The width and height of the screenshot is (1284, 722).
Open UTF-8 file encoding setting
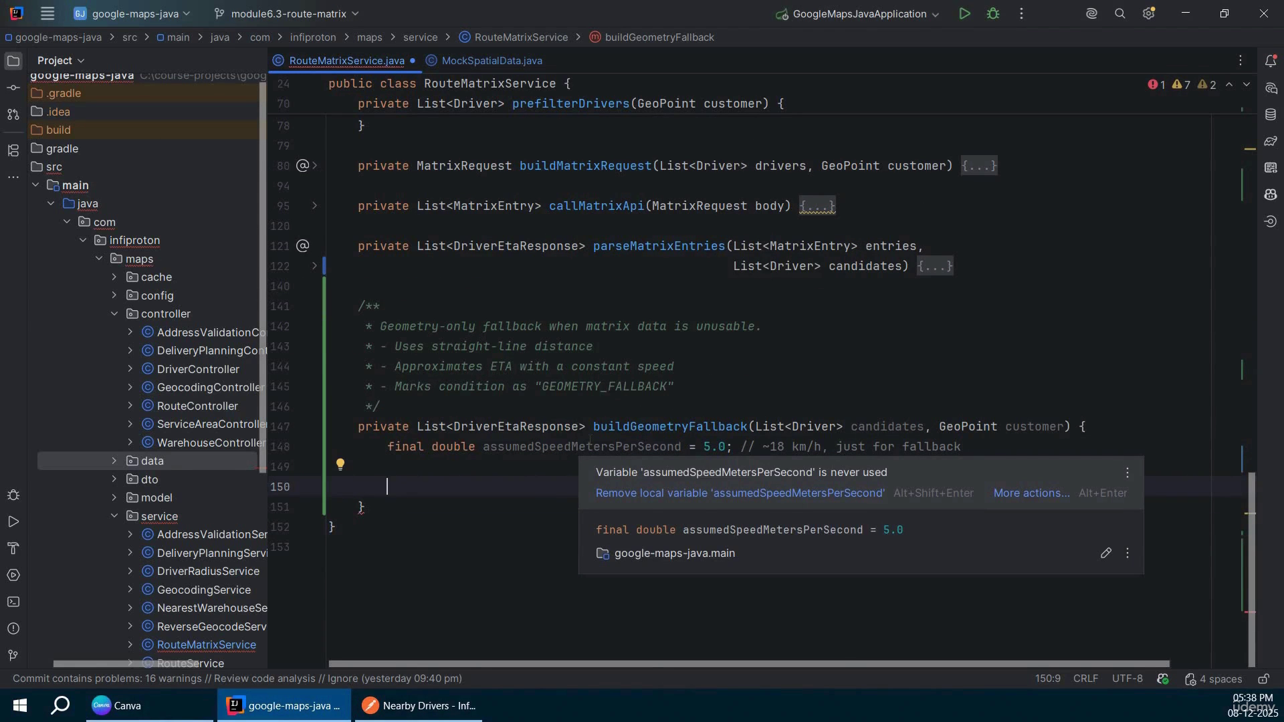[x=1127, y=679]
